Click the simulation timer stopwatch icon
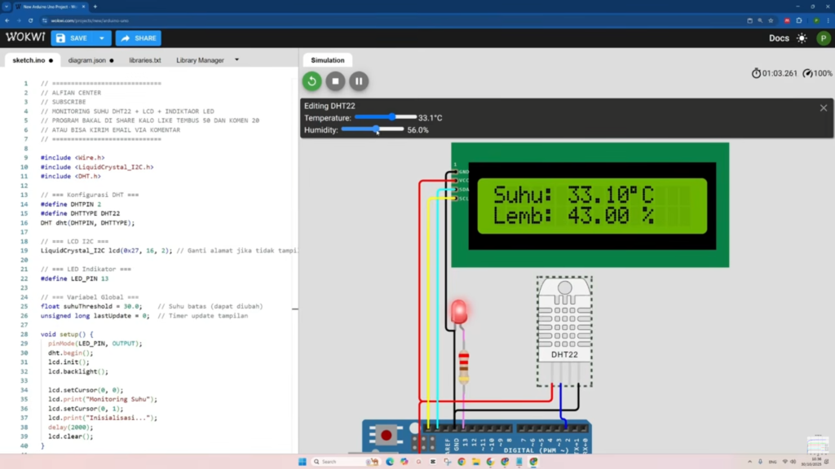This screenshot has height=469, width=835. click(756, 73)
